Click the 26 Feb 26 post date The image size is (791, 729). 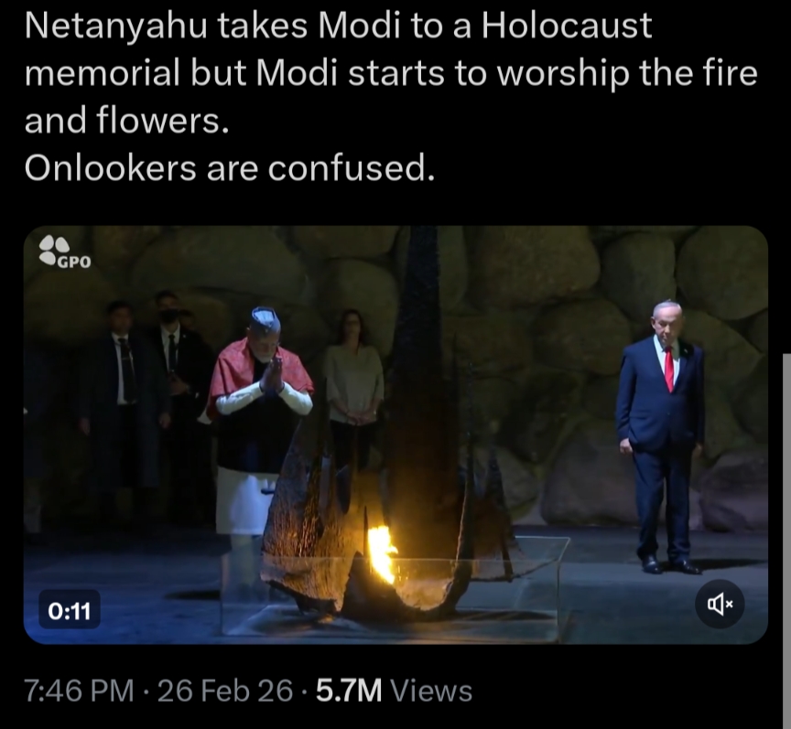point(225,691)
